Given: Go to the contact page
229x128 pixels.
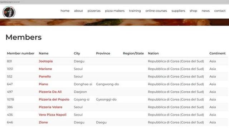Looking at the screenshot, I should 220,11.
